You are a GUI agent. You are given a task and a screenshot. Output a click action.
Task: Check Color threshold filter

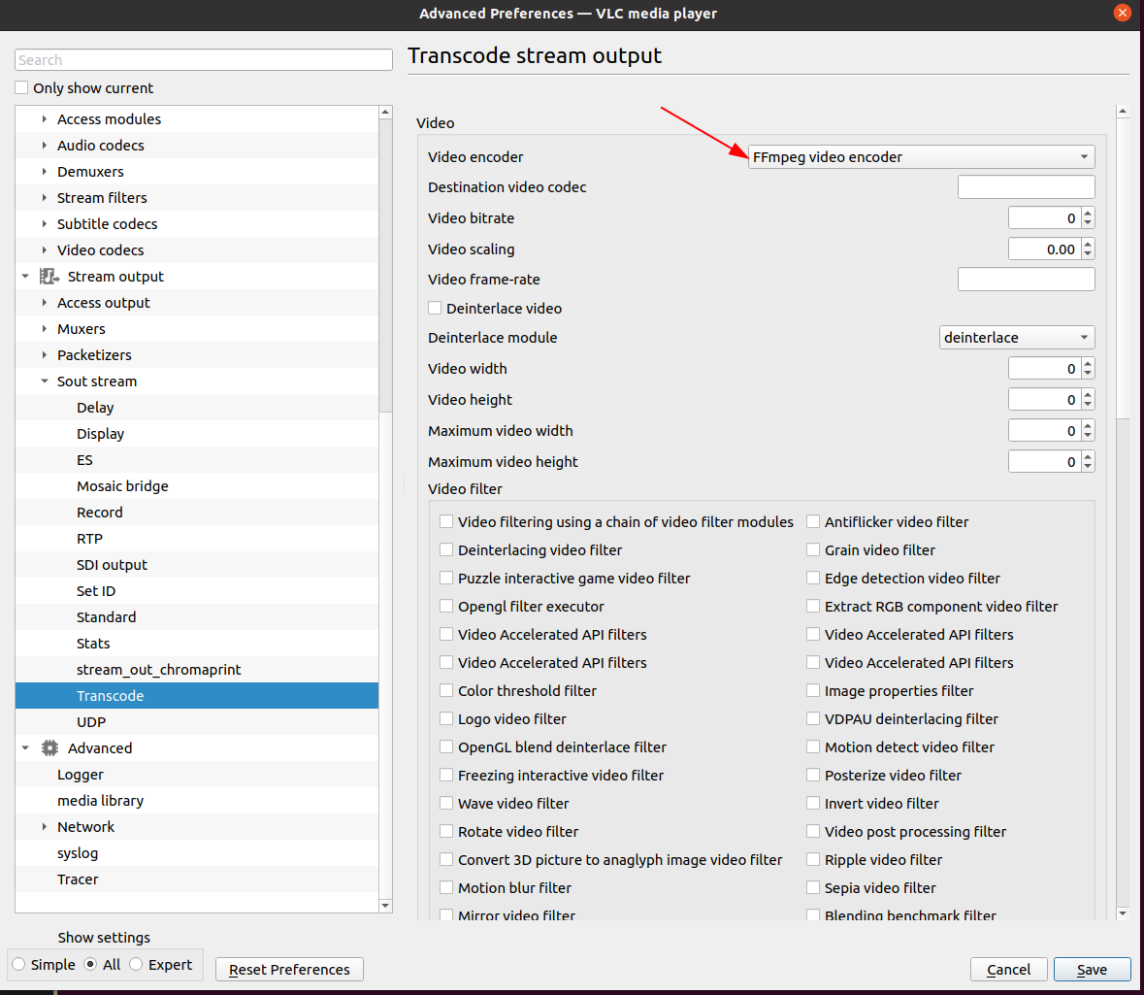446,690
